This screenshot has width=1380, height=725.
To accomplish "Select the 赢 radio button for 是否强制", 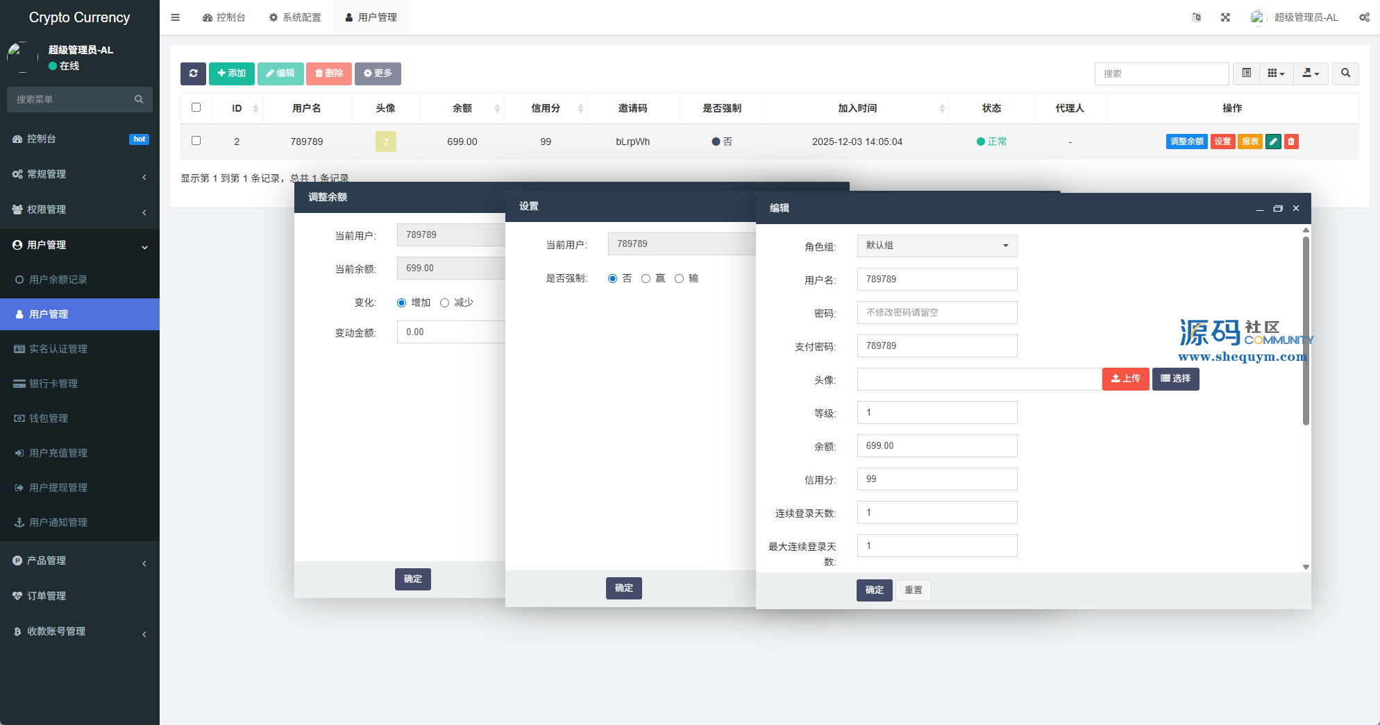I will pyautogui.click(x=646, y=278).
